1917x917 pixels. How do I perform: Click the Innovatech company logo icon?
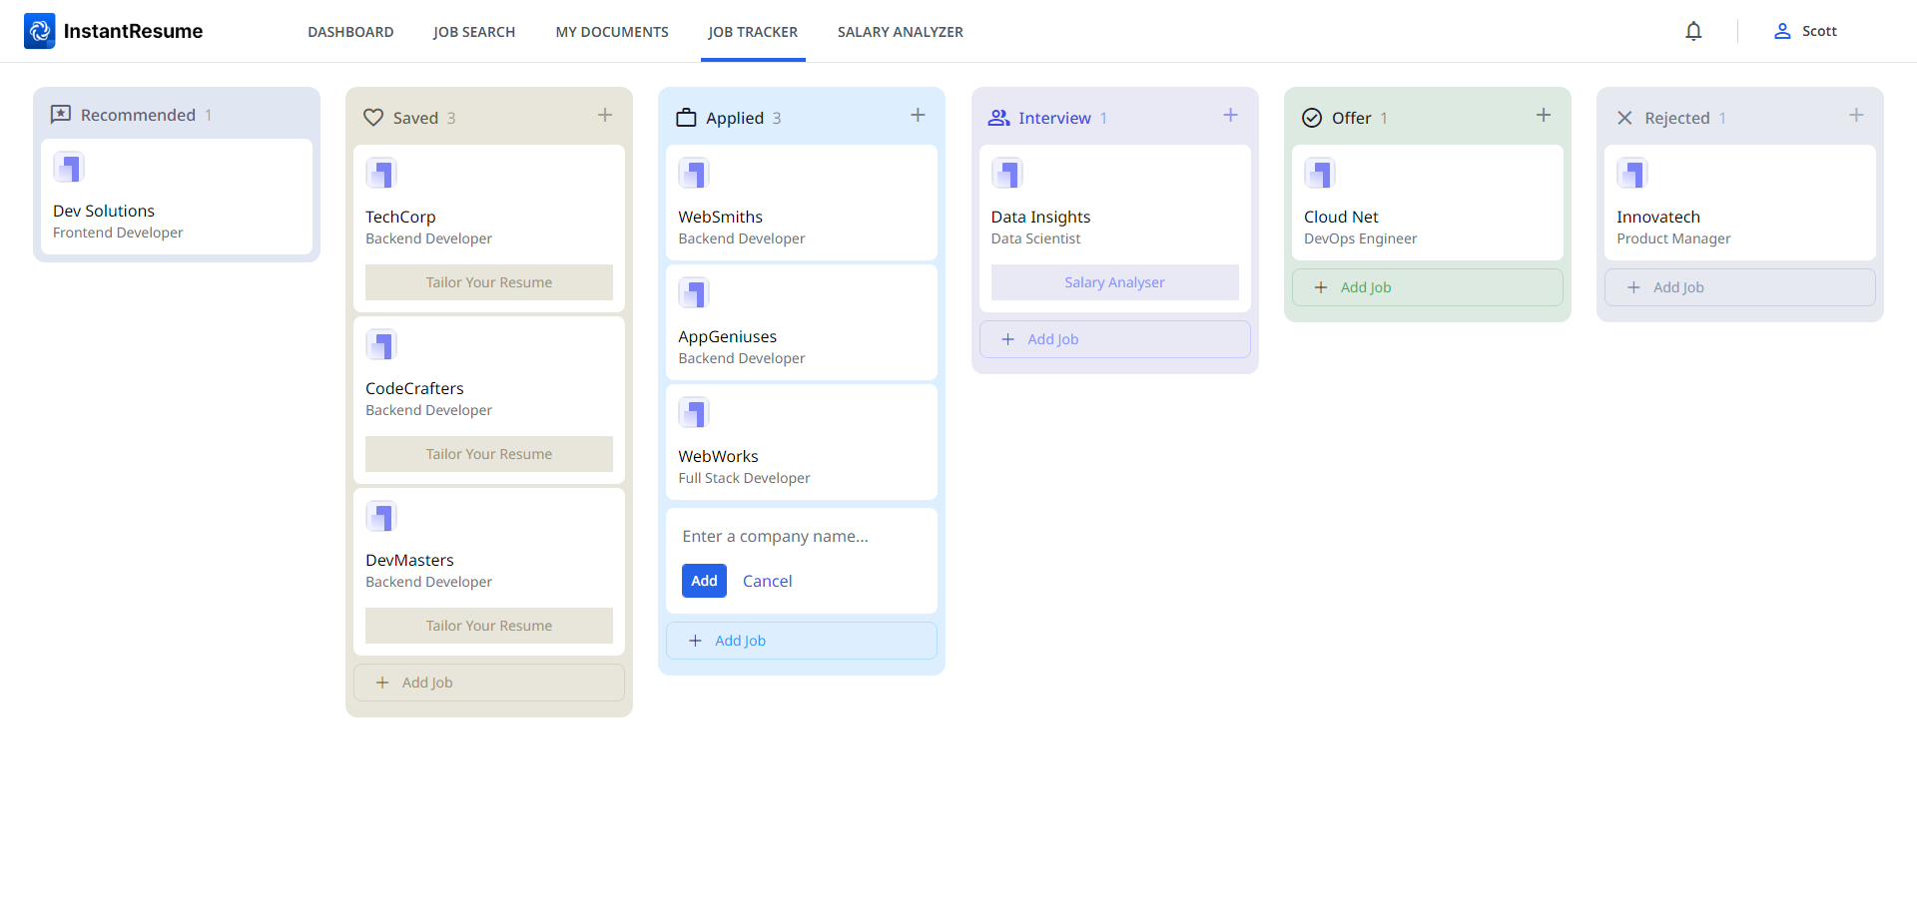tap(1632, 174)
